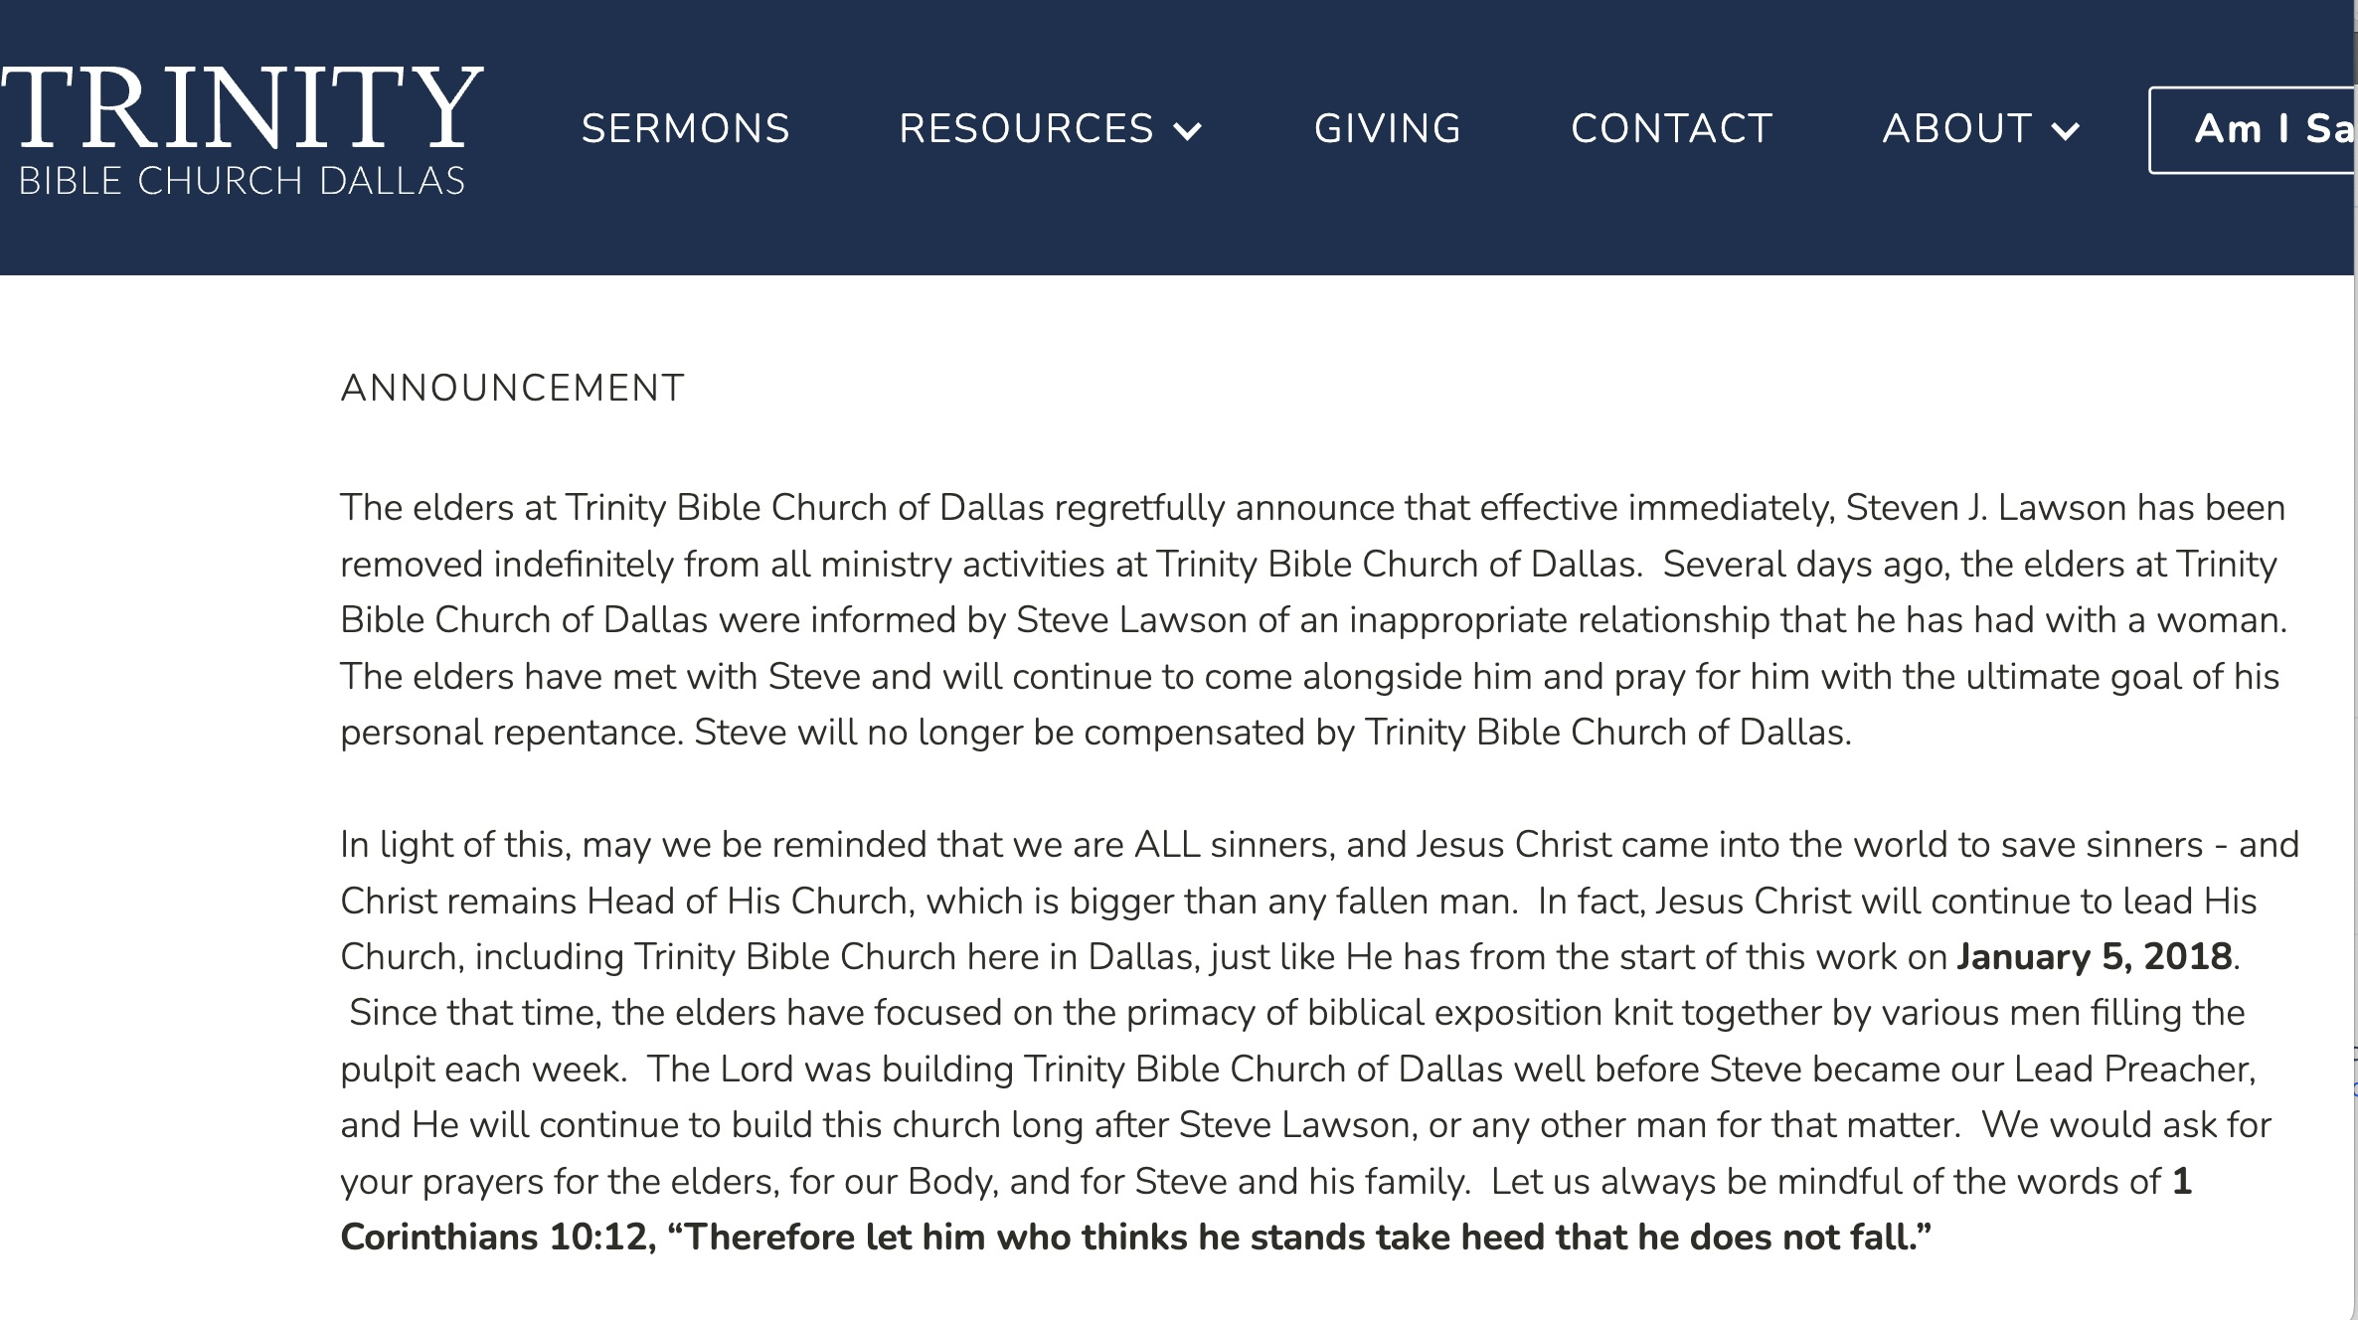This screenshot has height=1320, width=2358.
Task: Click the phrase "personal repentance"
Action: (510, 733)
